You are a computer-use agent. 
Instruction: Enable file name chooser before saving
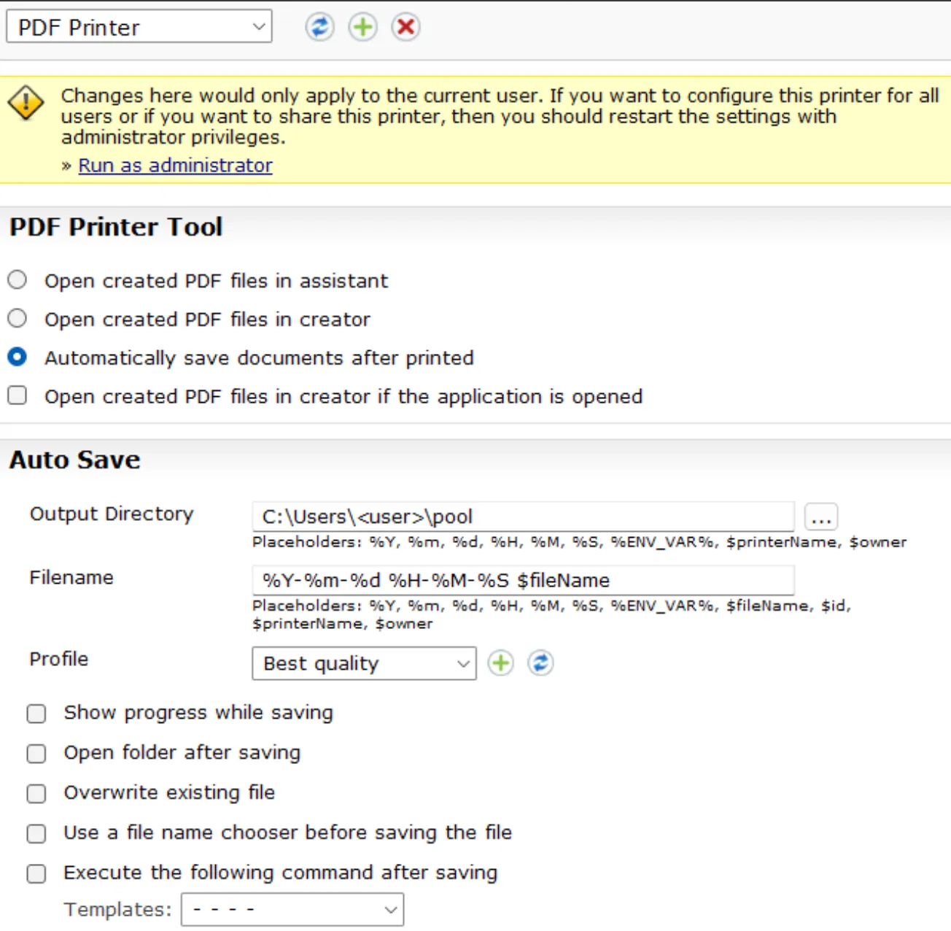[36, 833]
